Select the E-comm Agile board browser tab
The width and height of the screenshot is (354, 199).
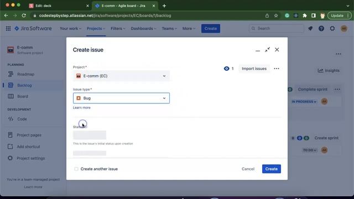[125, 6]
